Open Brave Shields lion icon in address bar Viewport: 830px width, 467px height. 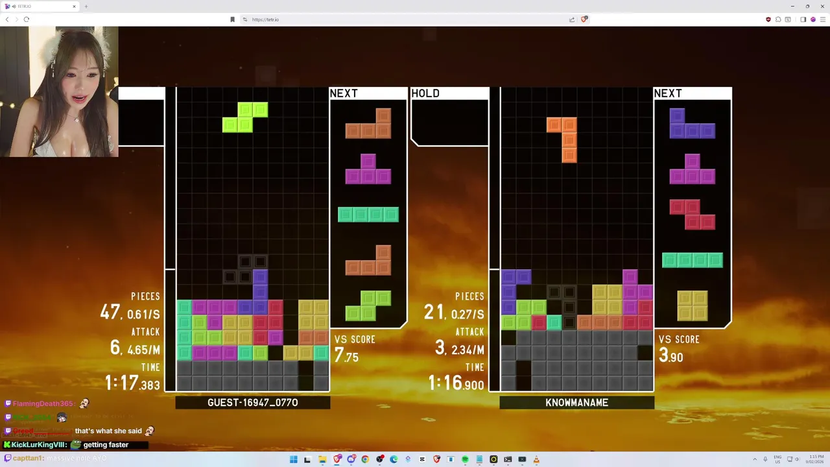tap(584, 19)
